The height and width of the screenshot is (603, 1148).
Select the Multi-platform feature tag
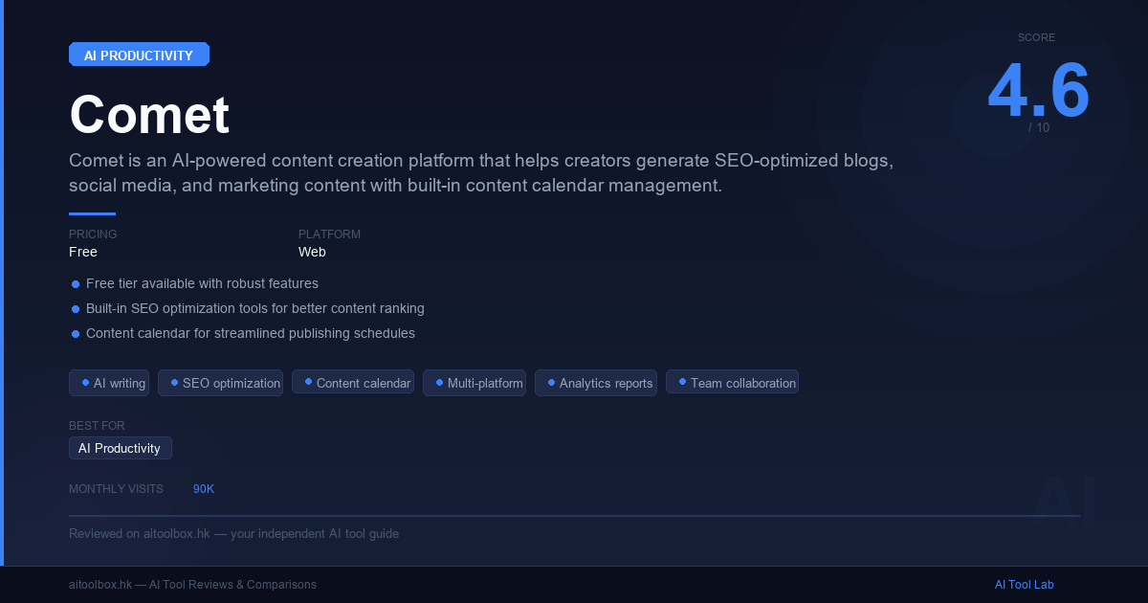475,383
